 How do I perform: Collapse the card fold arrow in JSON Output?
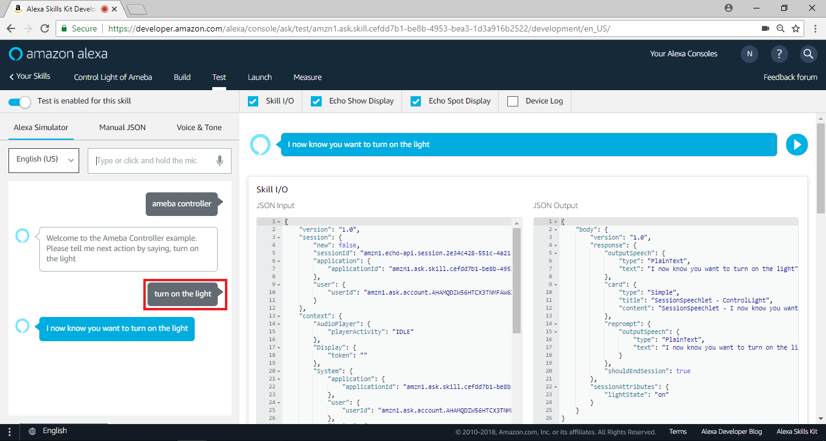(555, 285)
